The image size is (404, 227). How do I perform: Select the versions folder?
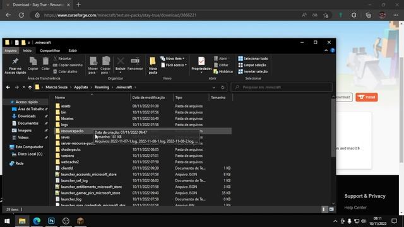68,156
